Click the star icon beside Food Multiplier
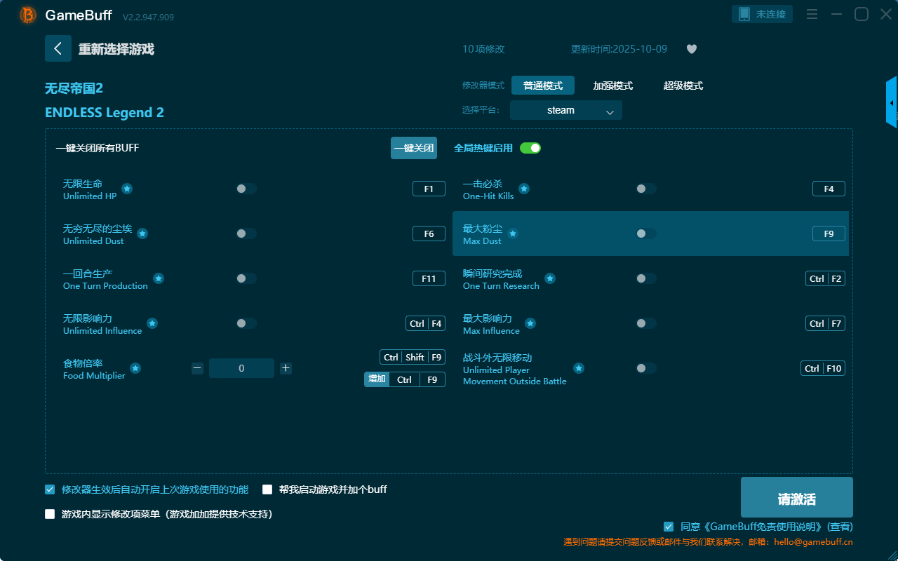This screenshot has width=898, height=561. [135, 368]
